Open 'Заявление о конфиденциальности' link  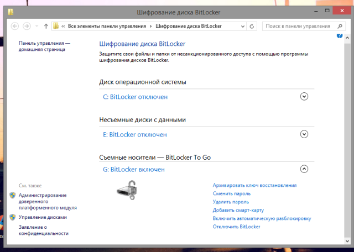44,230
